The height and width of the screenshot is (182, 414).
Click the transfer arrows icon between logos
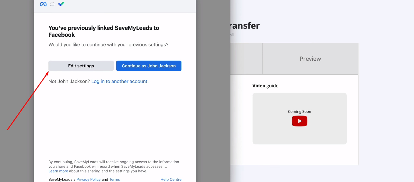(x=52, y=4)
